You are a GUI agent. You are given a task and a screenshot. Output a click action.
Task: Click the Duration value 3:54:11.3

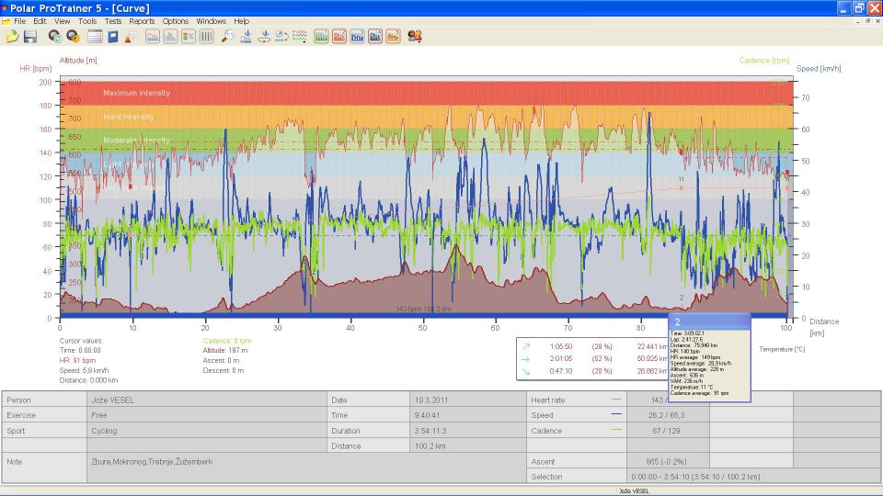(x=430, y=431)
